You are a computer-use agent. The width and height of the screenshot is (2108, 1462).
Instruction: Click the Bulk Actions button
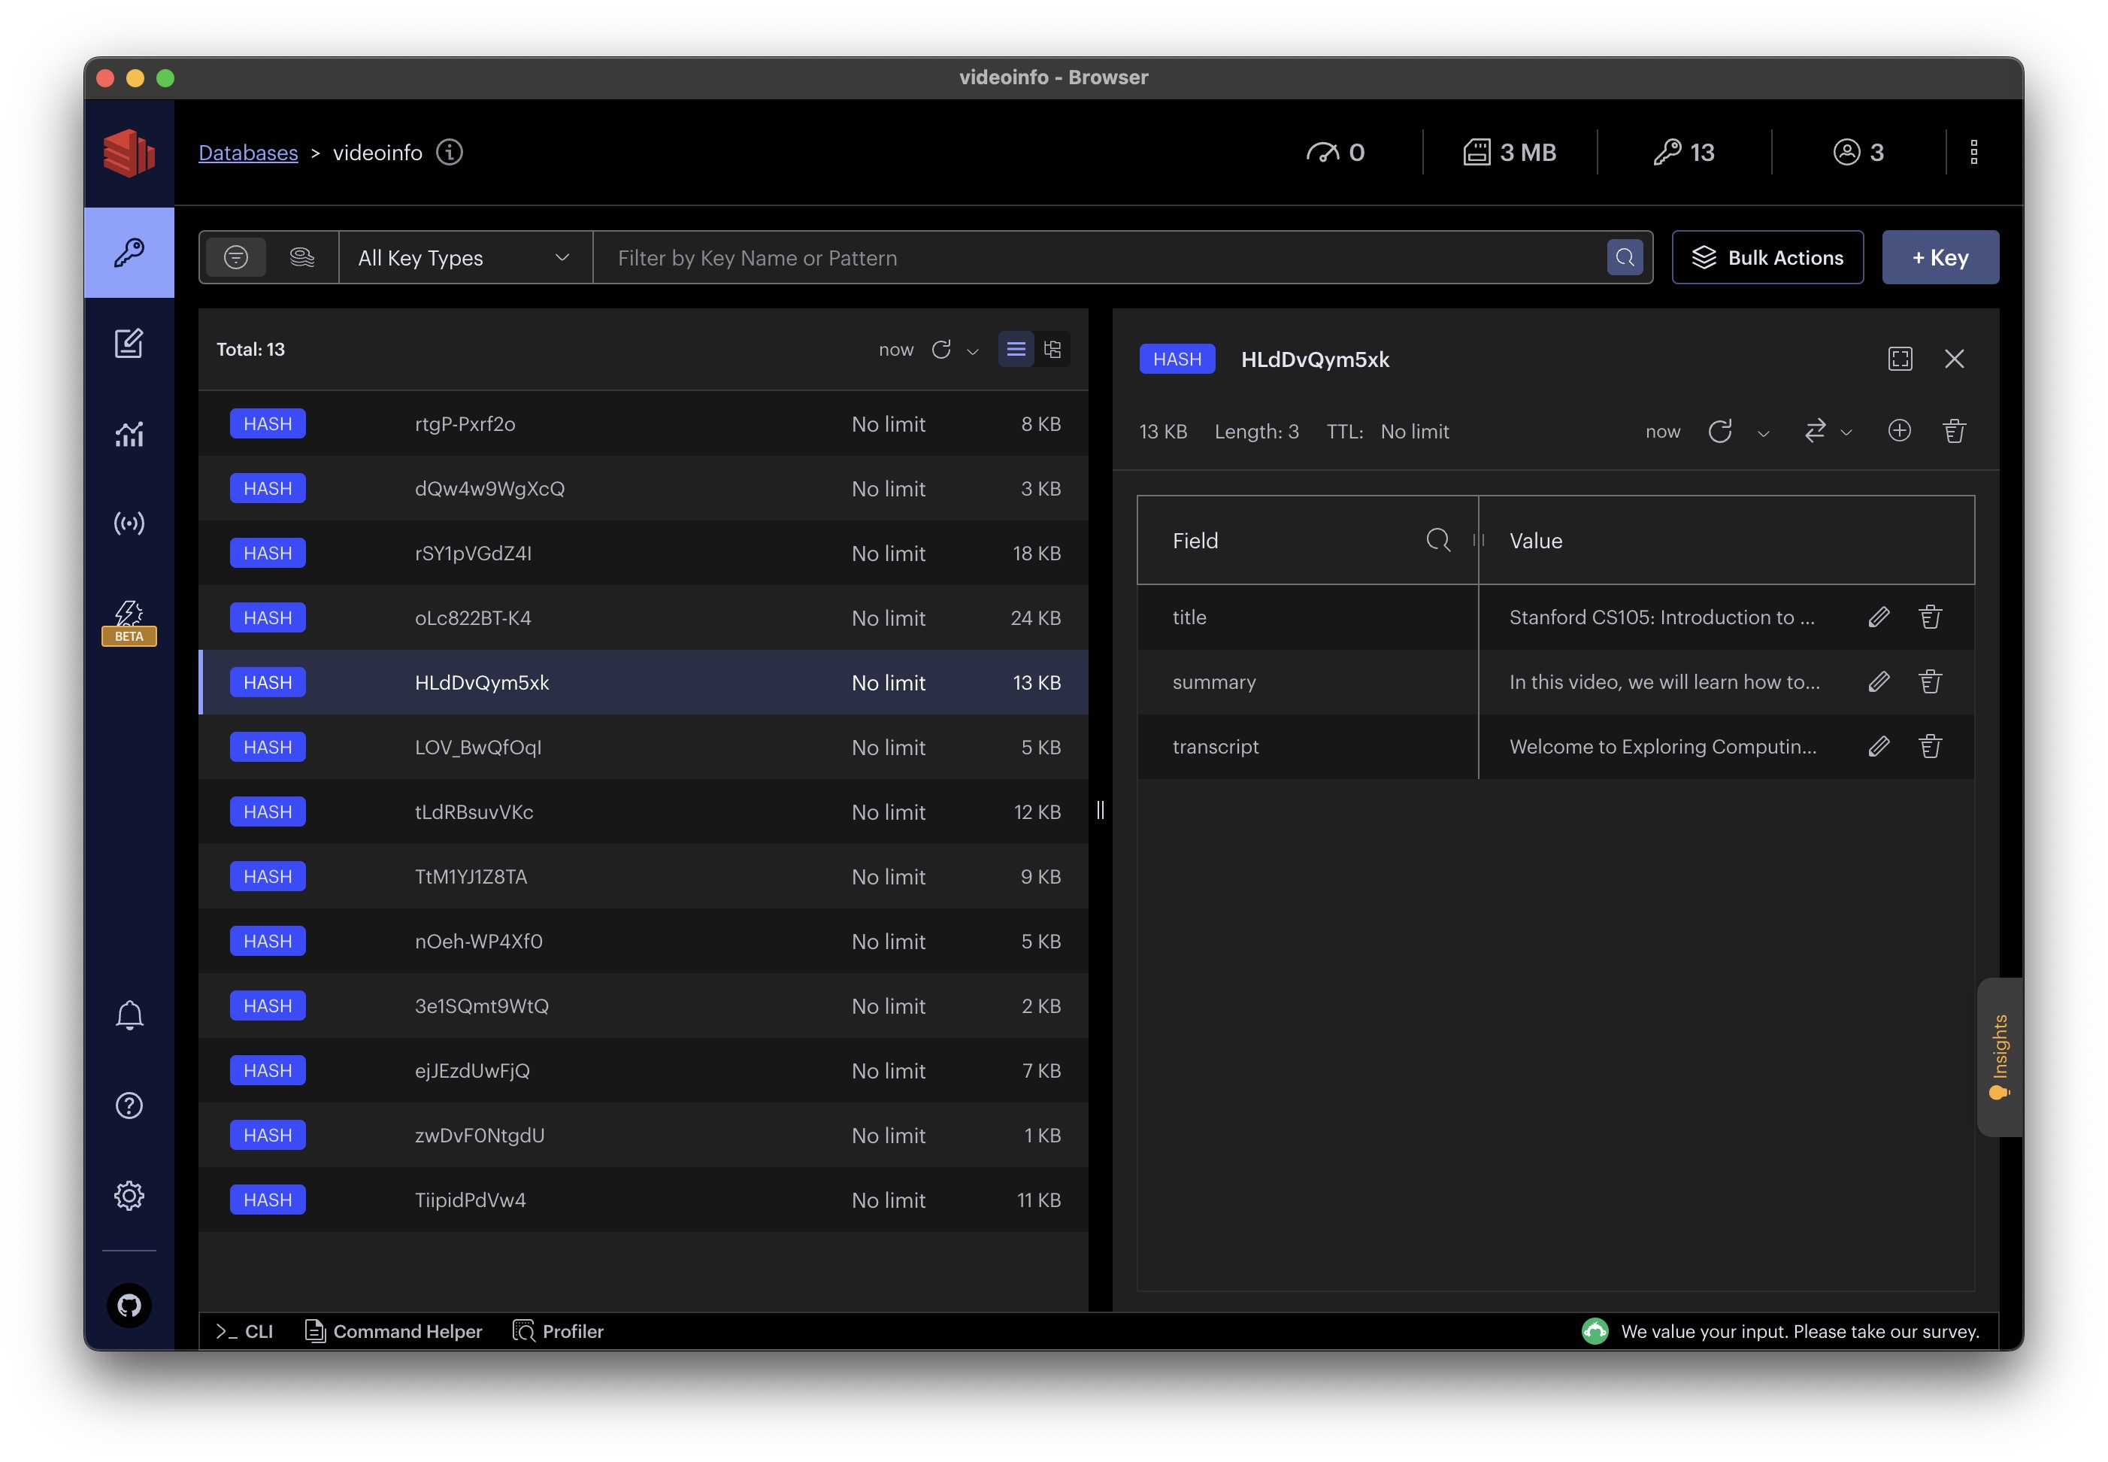1767,257
